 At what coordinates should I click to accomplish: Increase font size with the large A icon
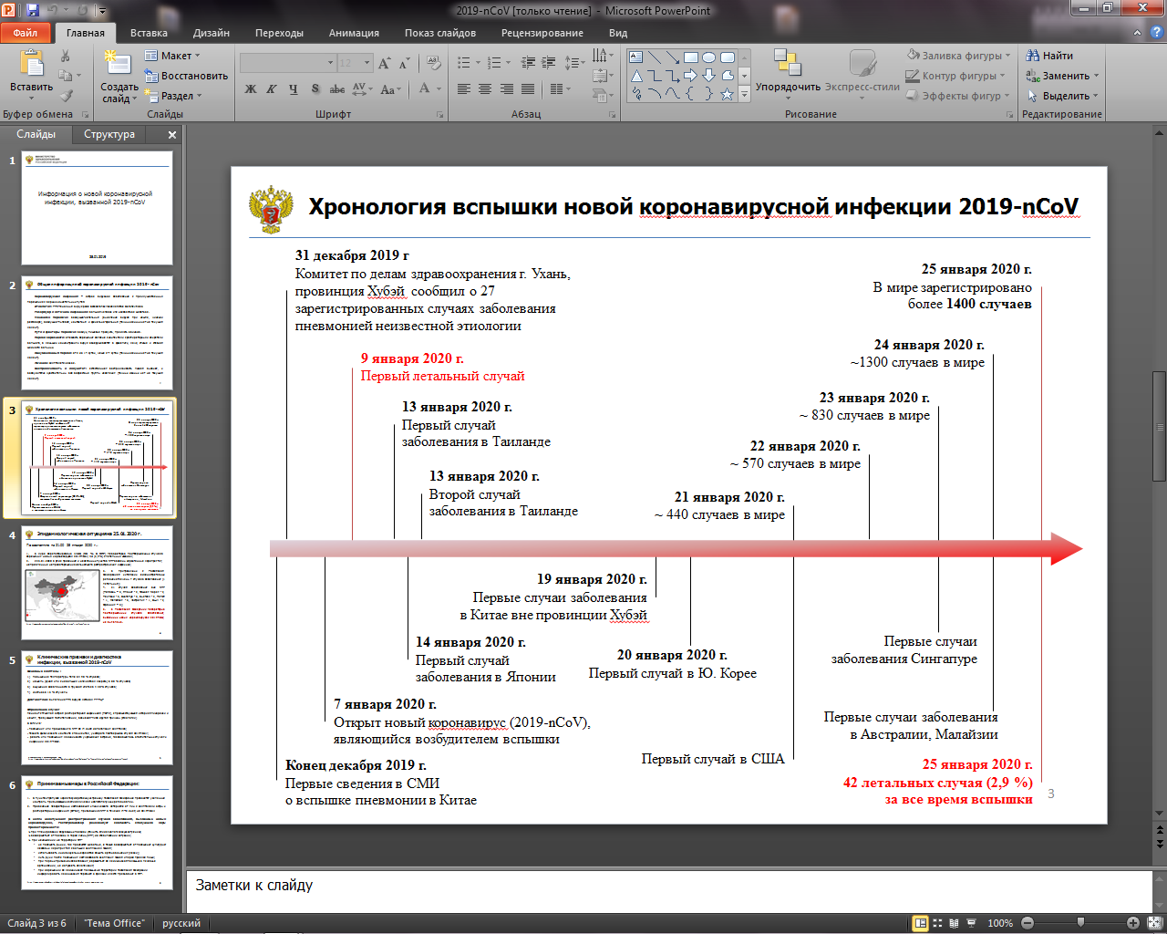coord(385,63)
